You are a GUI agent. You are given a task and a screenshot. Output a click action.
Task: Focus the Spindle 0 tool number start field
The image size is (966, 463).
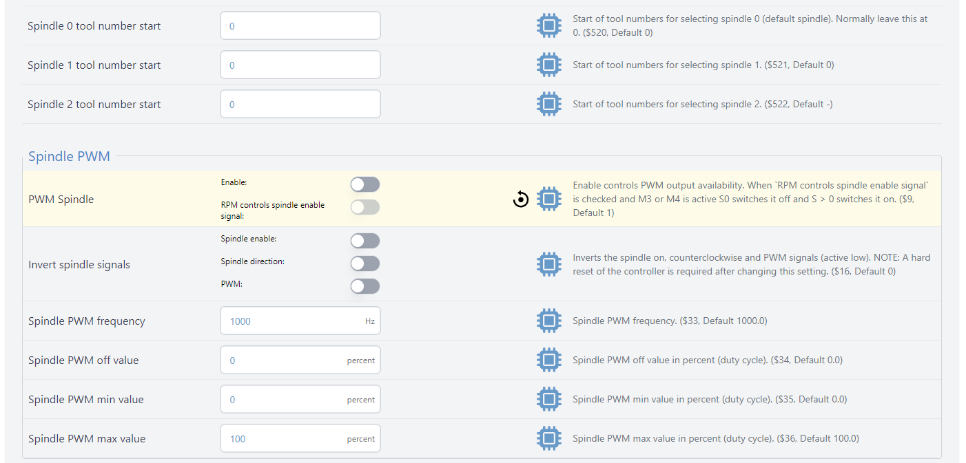click(x=300, y=26)
